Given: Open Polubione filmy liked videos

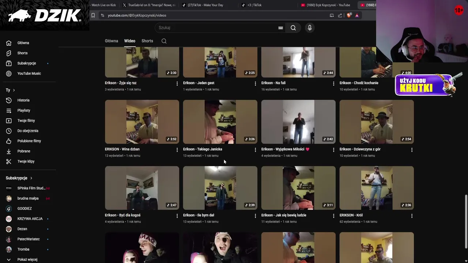Looking at the screenshot, I should click(29, 141).
